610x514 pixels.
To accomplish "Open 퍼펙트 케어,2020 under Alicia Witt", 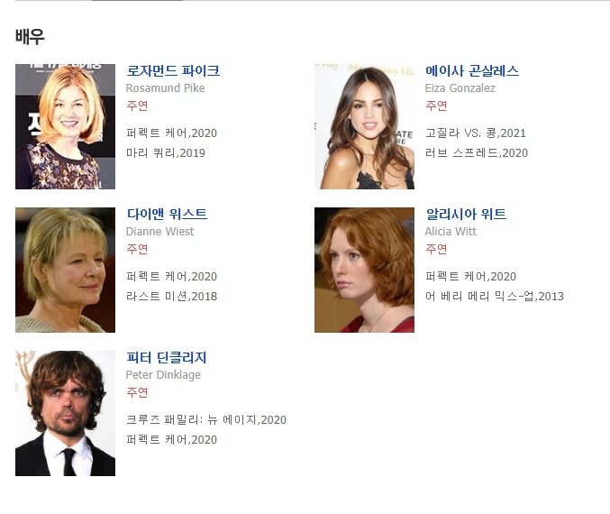I will tap(470, 277).
